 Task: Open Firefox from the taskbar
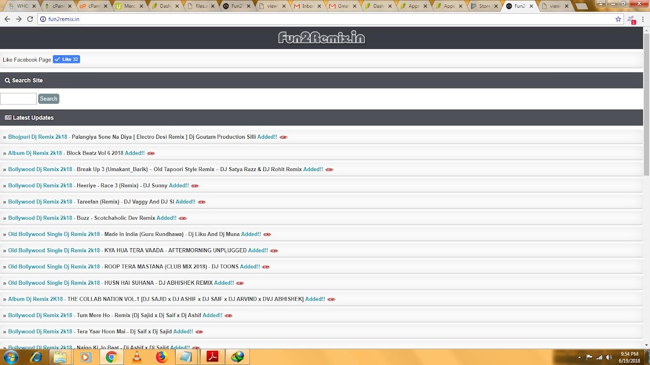tap(161, 357)
